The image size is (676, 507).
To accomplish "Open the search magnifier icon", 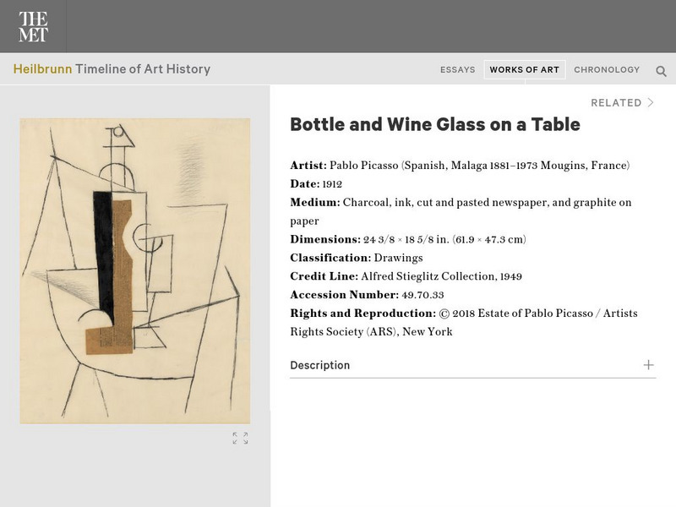I will [661, 71].
